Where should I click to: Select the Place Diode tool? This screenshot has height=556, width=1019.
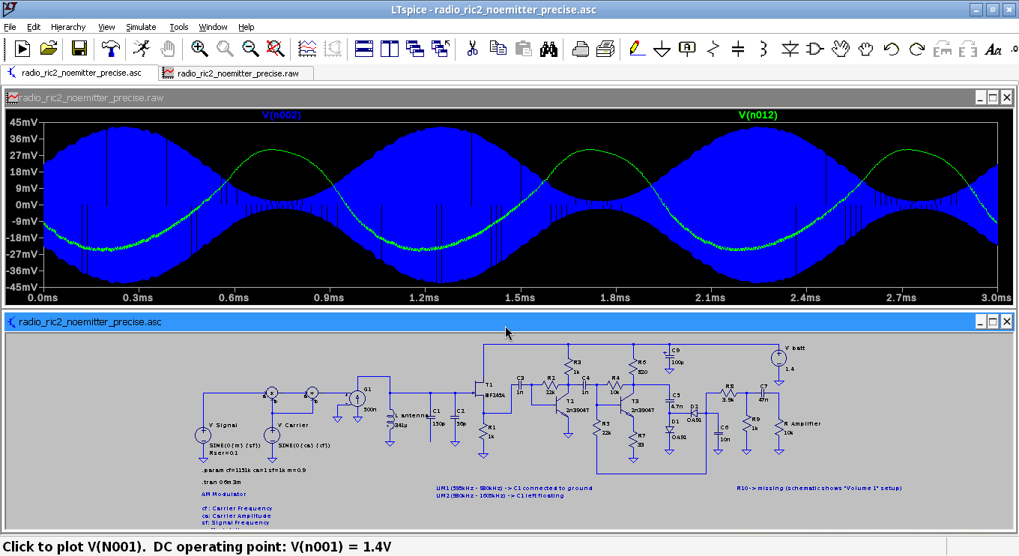click(x=790, y=49)
